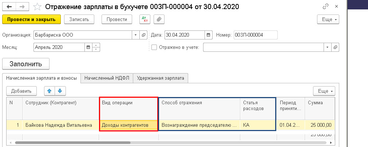Move the table row up
The width and height of the screenshot is (368, 147).
(x=50, y=91)
